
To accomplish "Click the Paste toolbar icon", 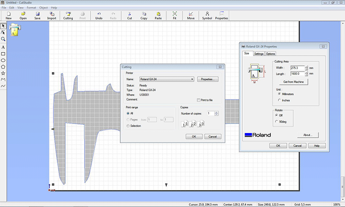I will (158, 16).
